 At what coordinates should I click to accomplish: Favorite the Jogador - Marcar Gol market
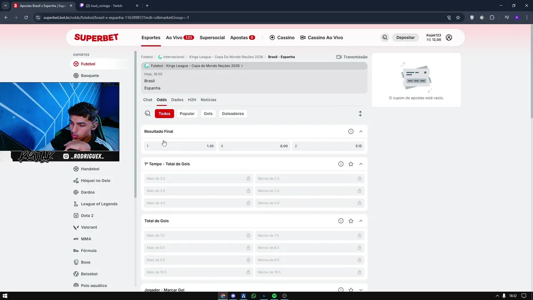tap(351, 290)
